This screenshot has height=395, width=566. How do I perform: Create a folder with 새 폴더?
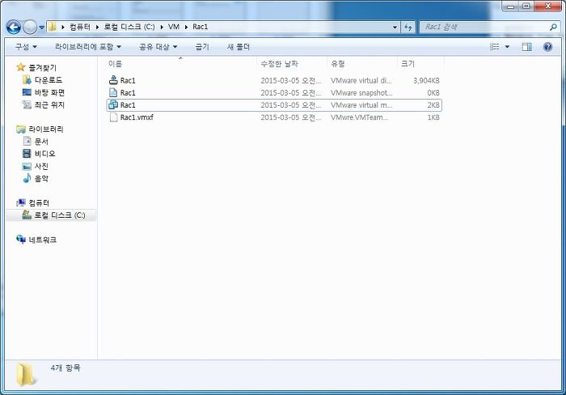(x=239, y=47)
